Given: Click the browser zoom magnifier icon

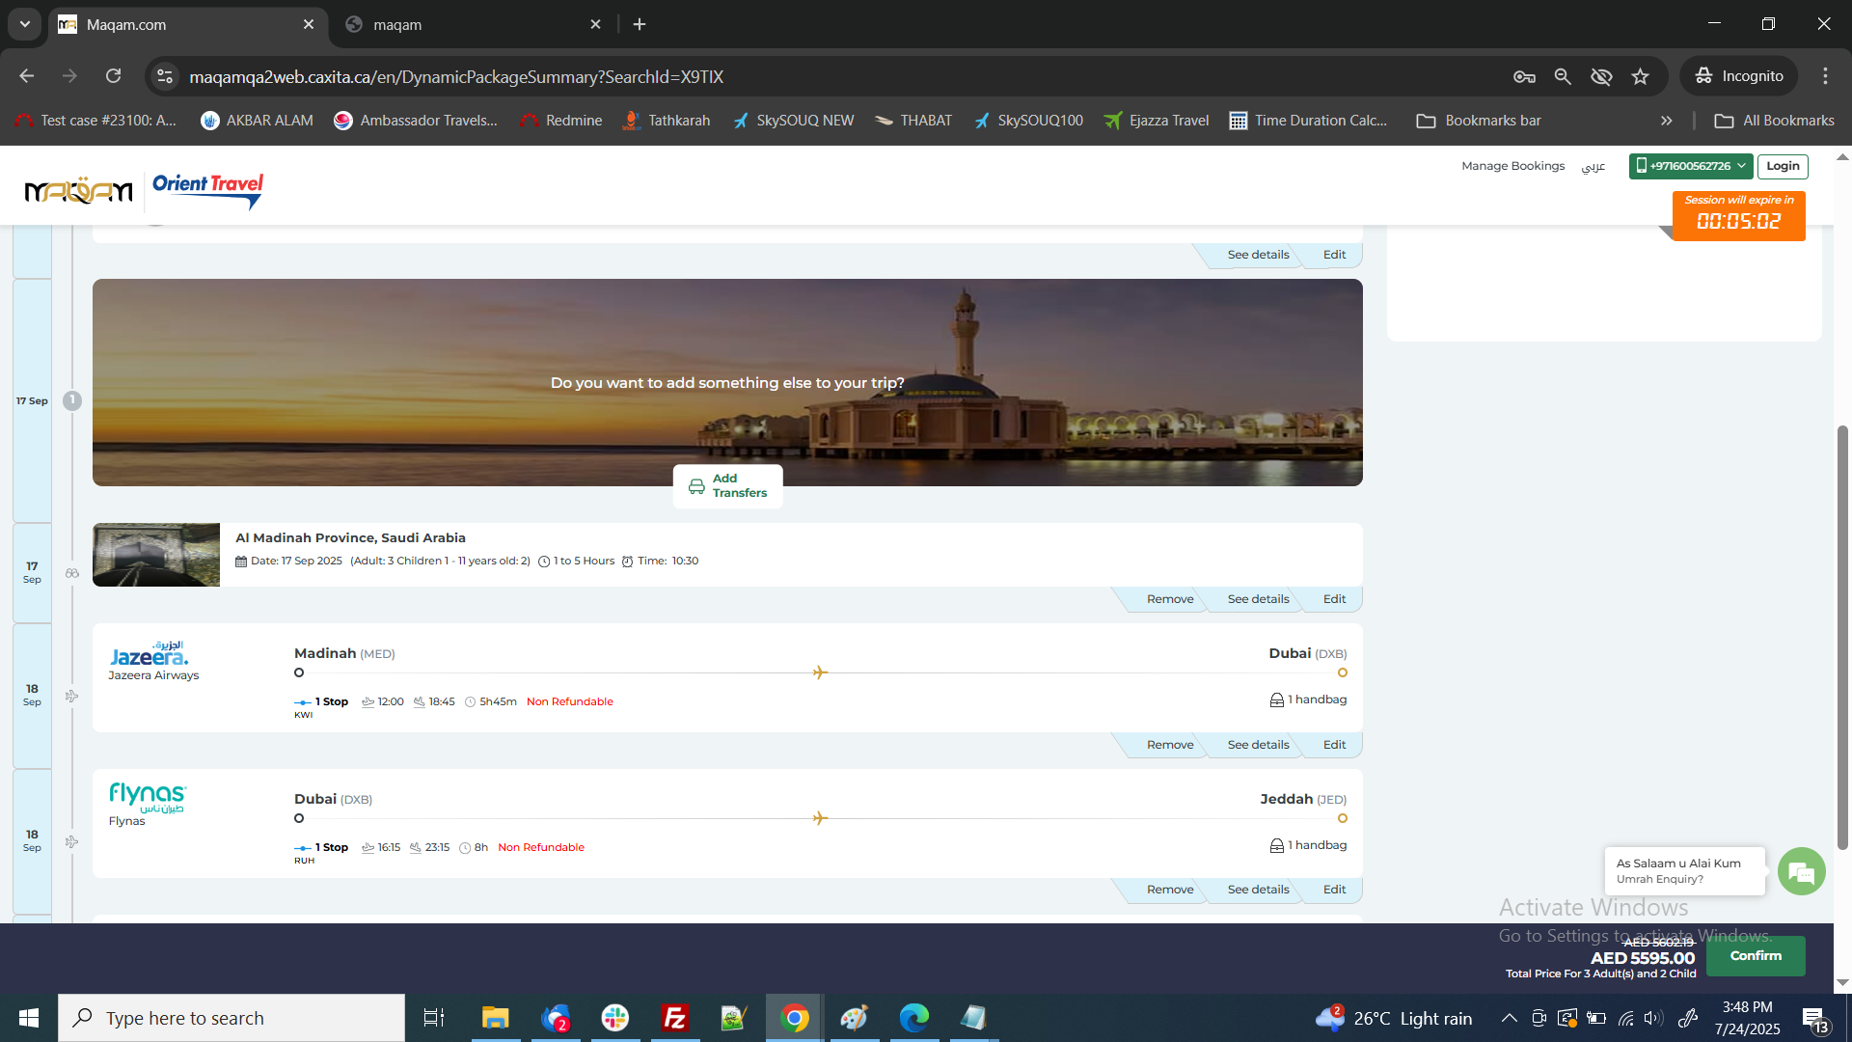Looking at the screenshot, I should point(1563,76).
